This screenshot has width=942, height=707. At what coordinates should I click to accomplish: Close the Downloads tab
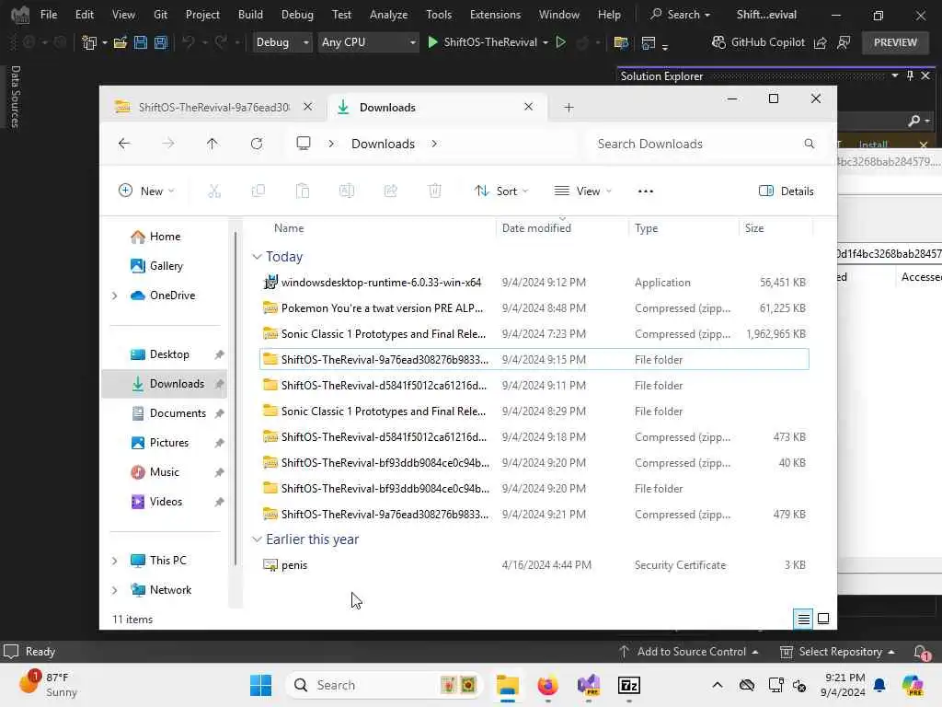coord(528,107)
